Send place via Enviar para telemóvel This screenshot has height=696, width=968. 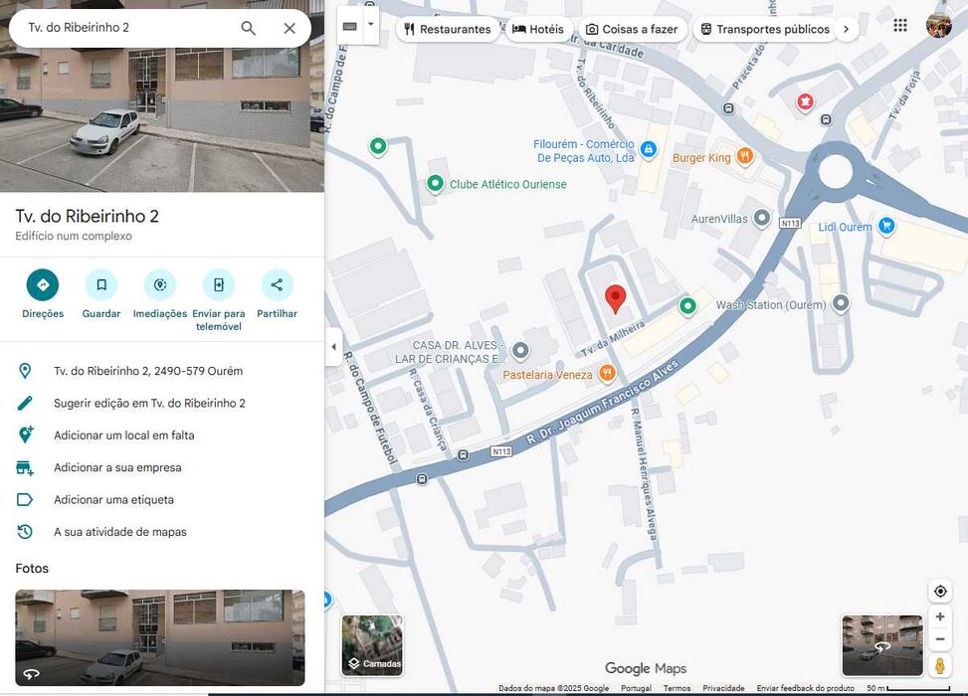pos(219,300)
